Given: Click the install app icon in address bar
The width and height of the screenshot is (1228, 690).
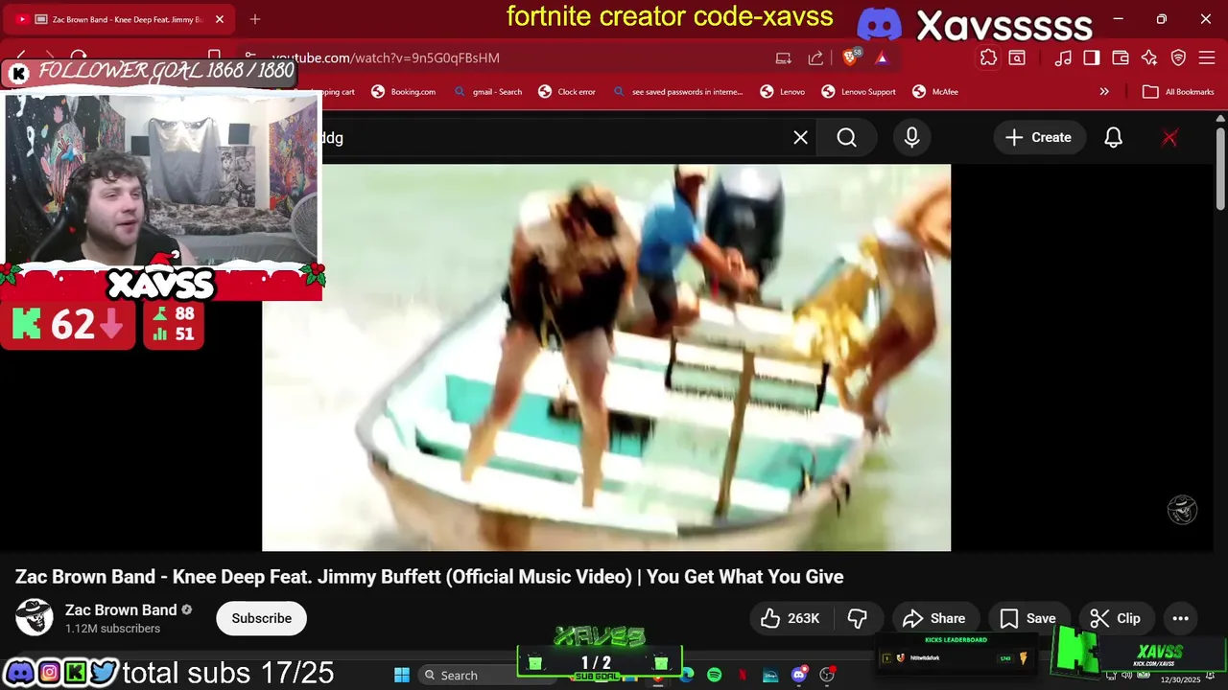Looking at the screenshot, I should click(x=784, y=57).
